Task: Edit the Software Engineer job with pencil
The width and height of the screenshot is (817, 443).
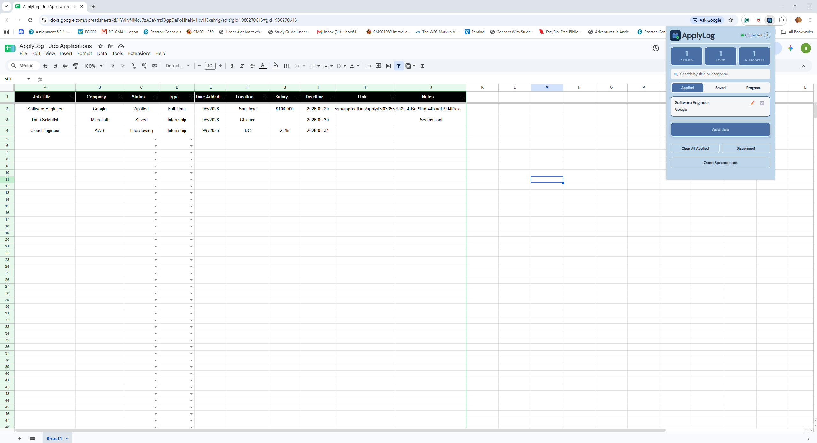Action: 753,103
